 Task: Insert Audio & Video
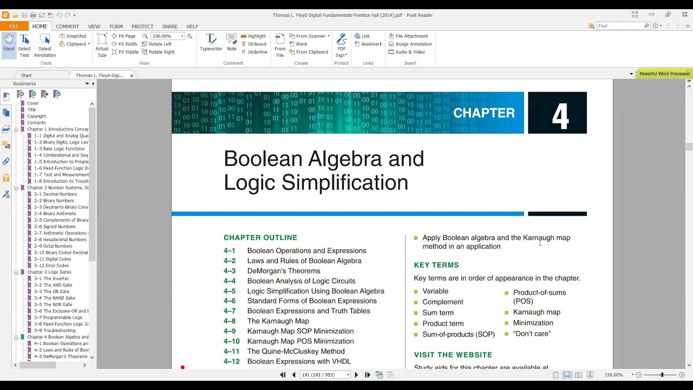pyautogui.click(x=407, y=52)
